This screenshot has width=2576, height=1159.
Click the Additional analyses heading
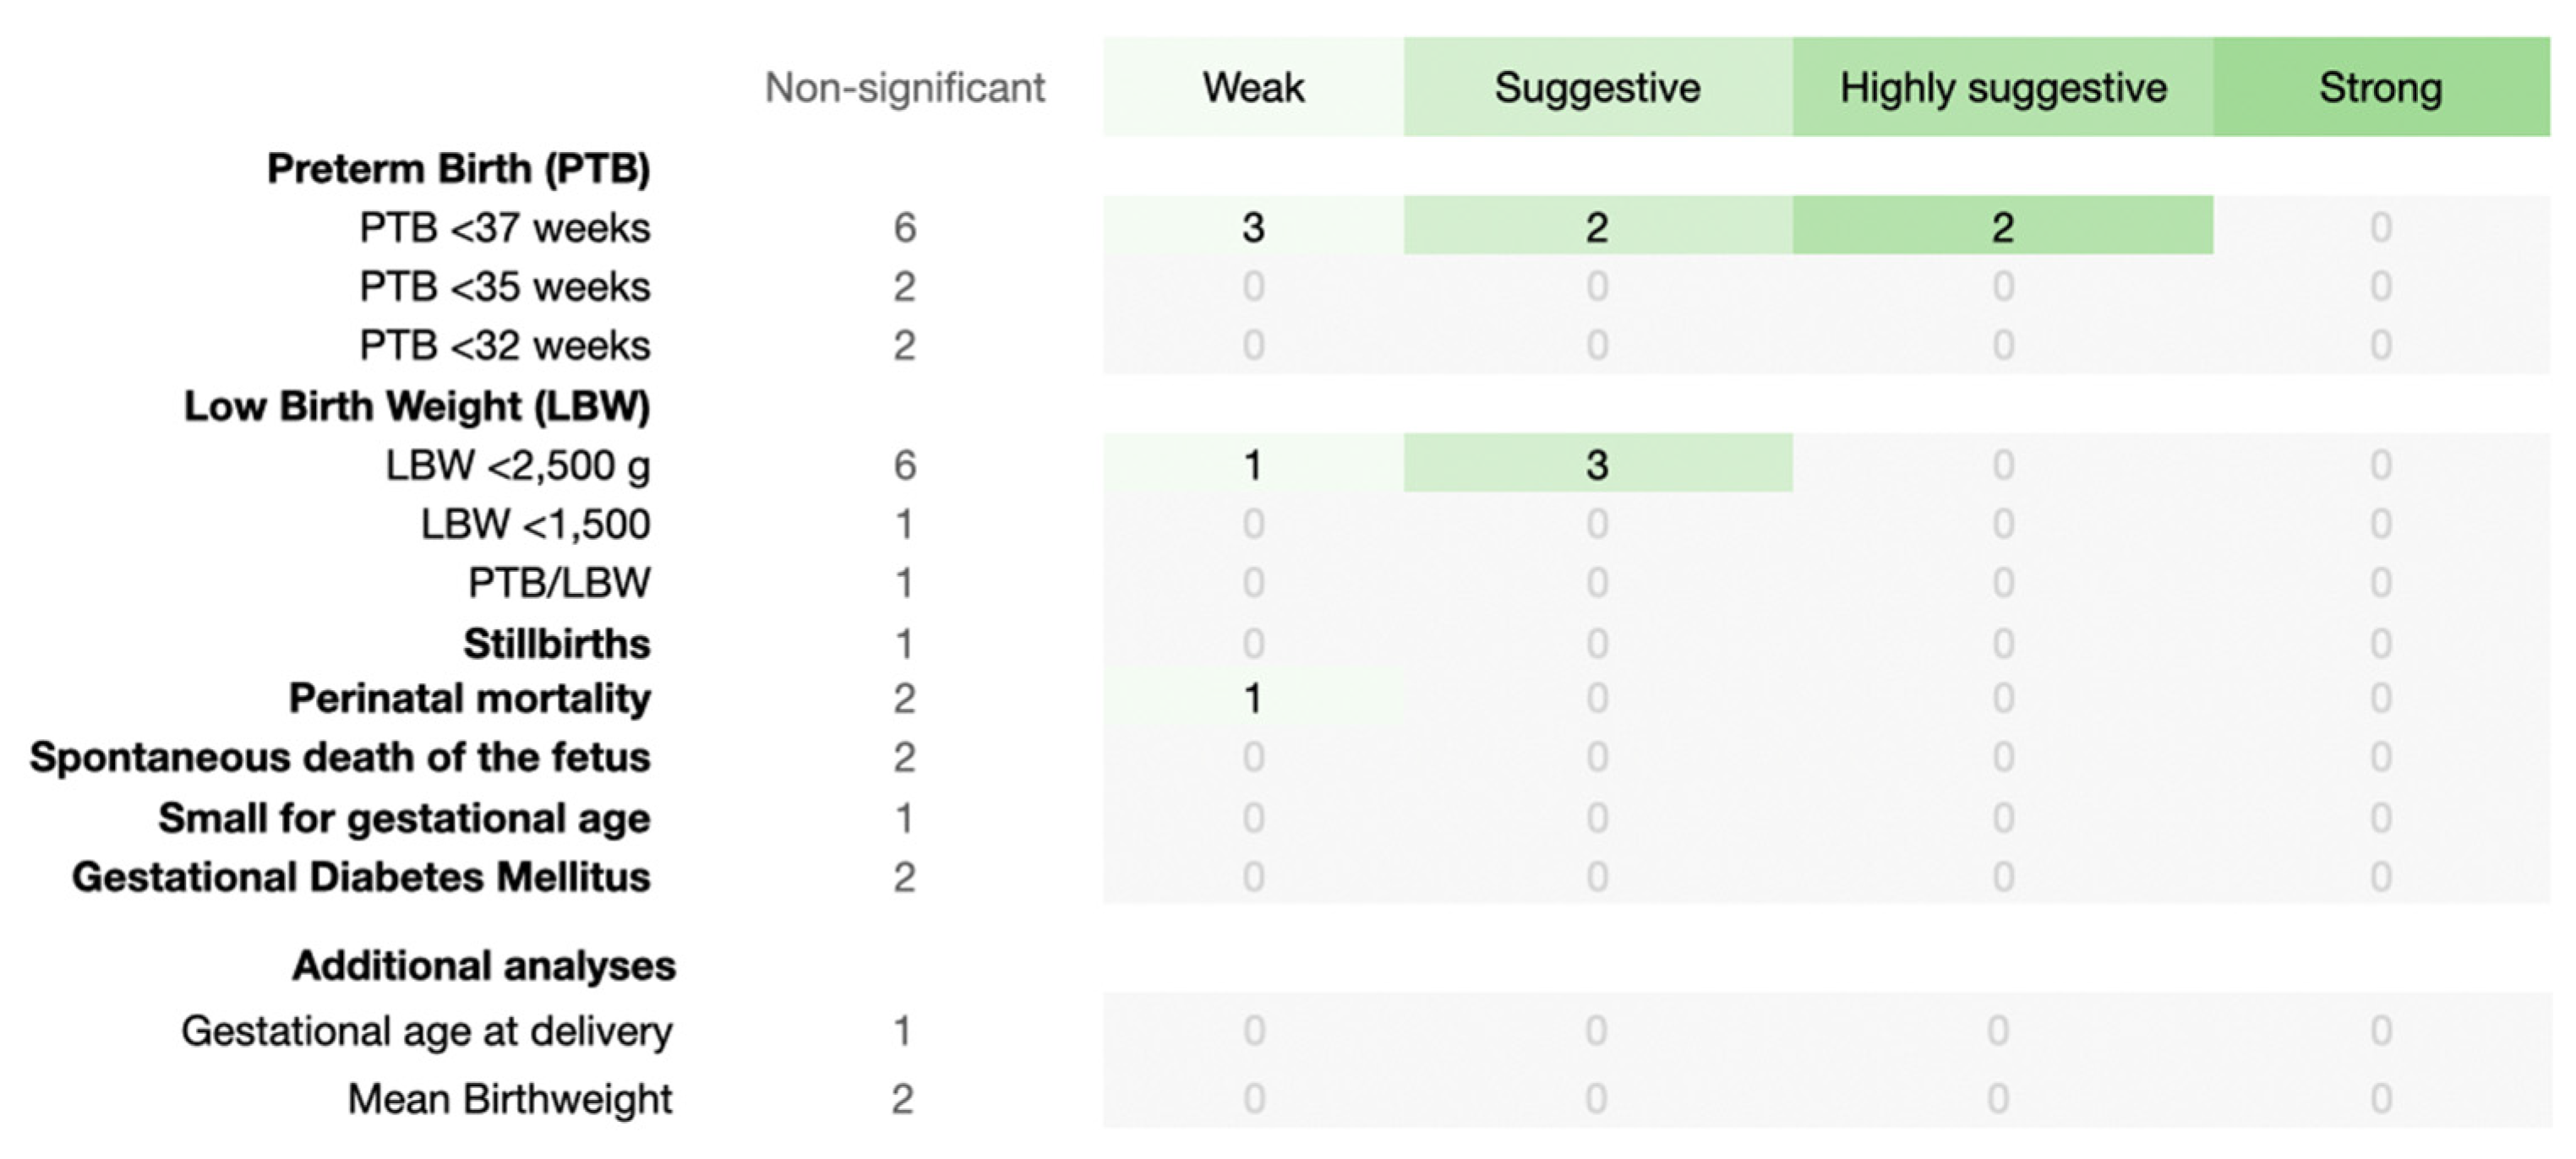[x=484, y=966]
